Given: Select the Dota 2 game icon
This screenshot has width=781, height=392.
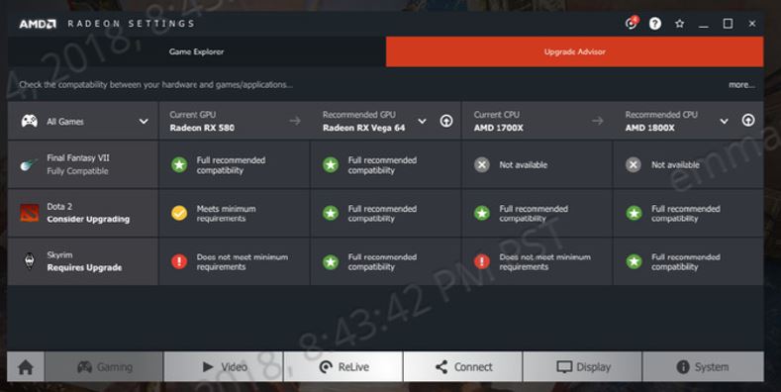Looking at the screenshot, I should (x=30, y=213).
